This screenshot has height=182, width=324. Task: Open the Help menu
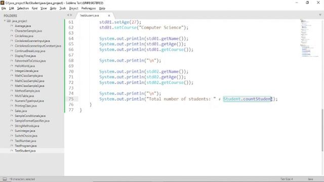click(x=102, y=8)
